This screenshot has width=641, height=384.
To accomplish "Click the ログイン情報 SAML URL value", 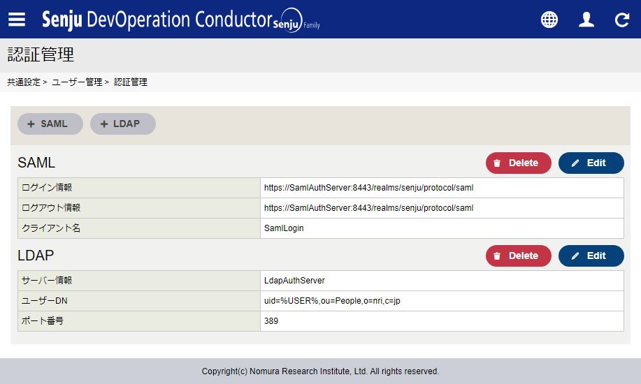I will pyautogui.click(x=369, y=188).
